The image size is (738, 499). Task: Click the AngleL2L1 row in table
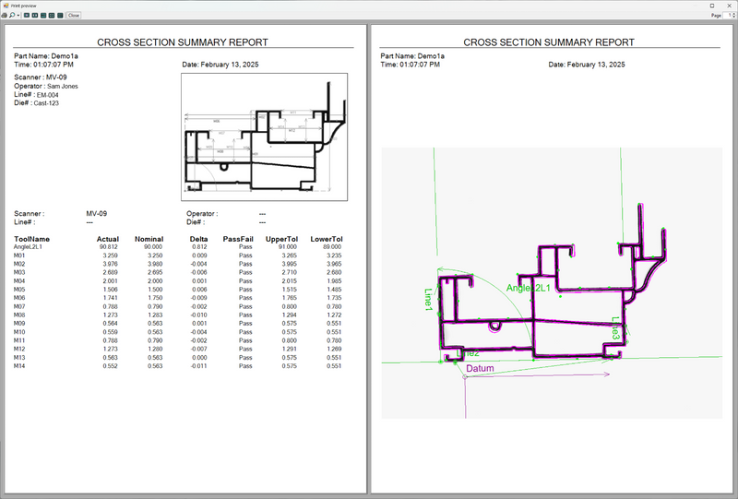(28, 247)
